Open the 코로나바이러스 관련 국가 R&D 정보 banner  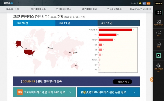45,92
